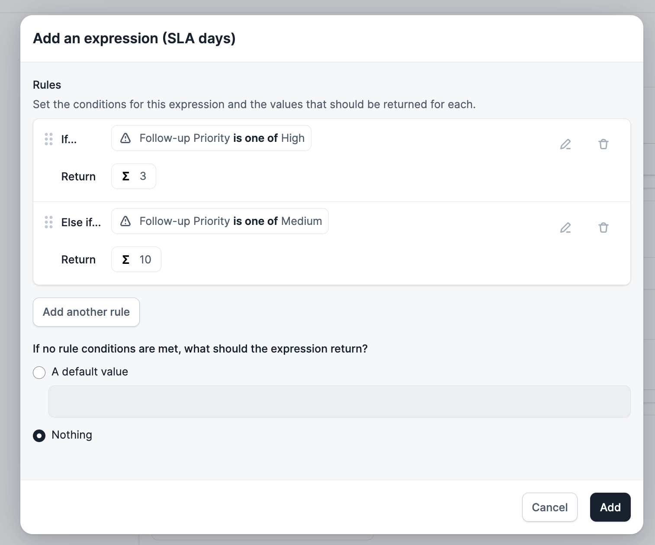655x545 pixels.
Task: Click the warning icon in High condition
Action: pyautogui.click(x=125, y=138)
